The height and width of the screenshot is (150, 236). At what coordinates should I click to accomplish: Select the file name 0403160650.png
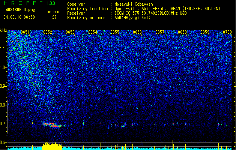(19, 10)
